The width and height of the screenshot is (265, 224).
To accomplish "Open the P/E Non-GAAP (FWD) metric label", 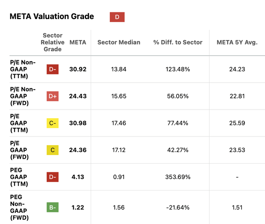I will pyautogui.click(x=23, y=96).
